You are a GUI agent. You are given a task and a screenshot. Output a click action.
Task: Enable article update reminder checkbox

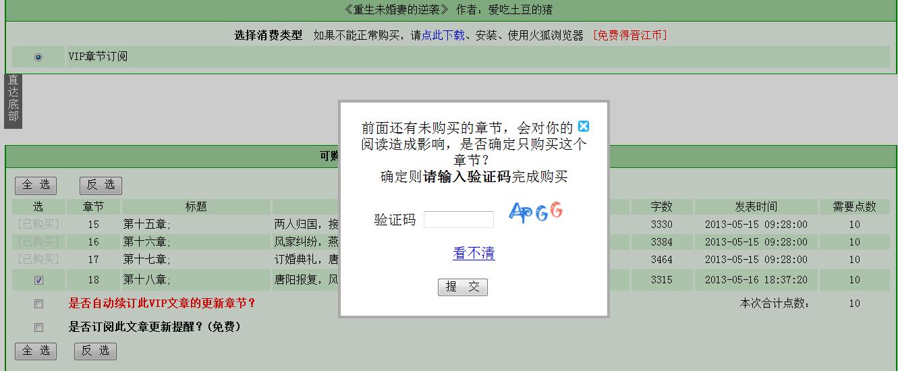38,327
